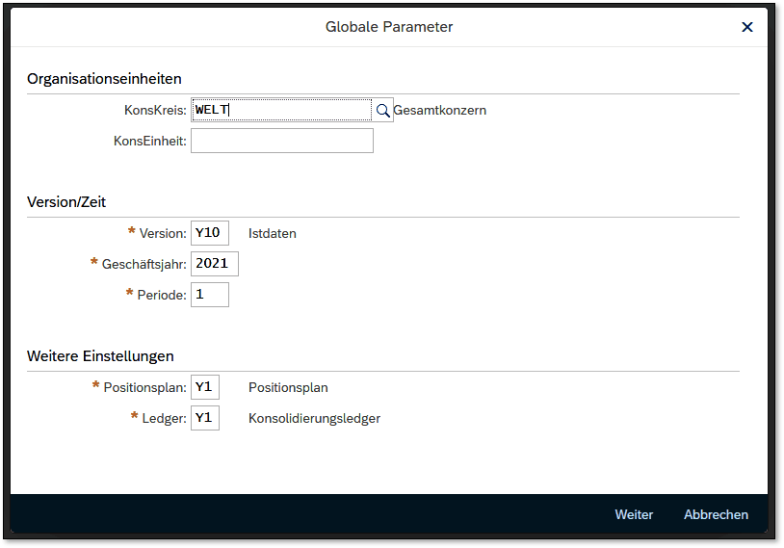
Task: Open the KonsKreis value help search icon
Action: [382, 111]
